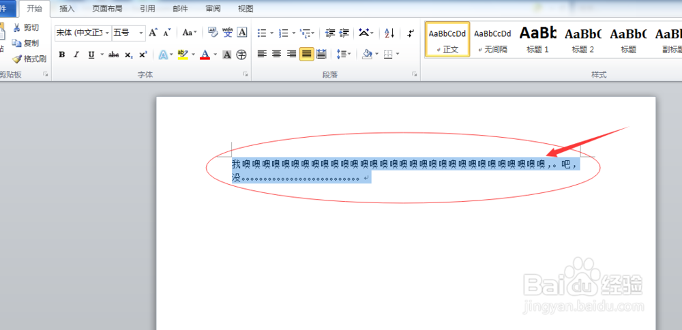Open the Paragraph dialog launcher (段落)

tap(415, 75)
